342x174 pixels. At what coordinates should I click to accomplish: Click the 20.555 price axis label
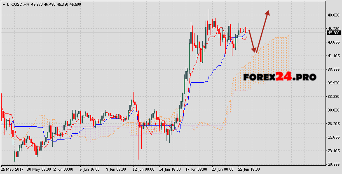coord(333,164)
